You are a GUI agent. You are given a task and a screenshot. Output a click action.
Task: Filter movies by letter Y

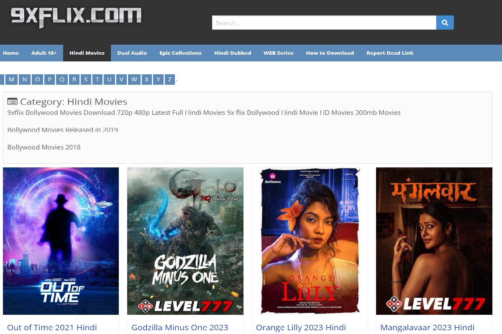[158, 79]
